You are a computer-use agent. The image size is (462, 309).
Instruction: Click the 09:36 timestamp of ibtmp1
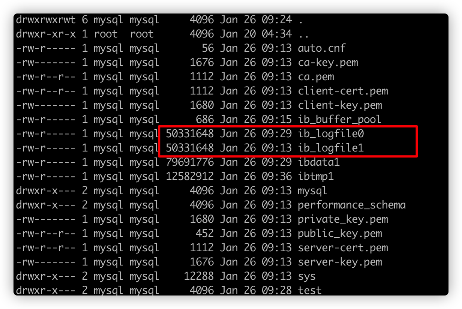tap(277, 176)
